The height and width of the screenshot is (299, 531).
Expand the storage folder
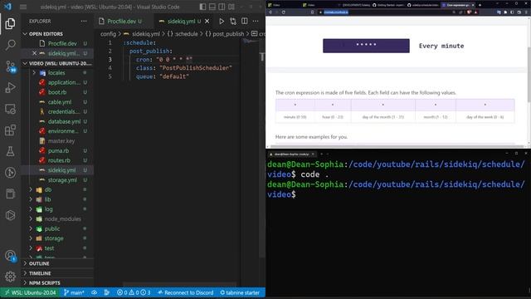tap(54, 238)
